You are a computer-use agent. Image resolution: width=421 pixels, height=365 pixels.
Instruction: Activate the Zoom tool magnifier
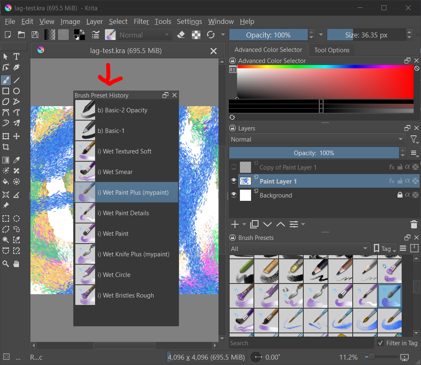point(6,263)
